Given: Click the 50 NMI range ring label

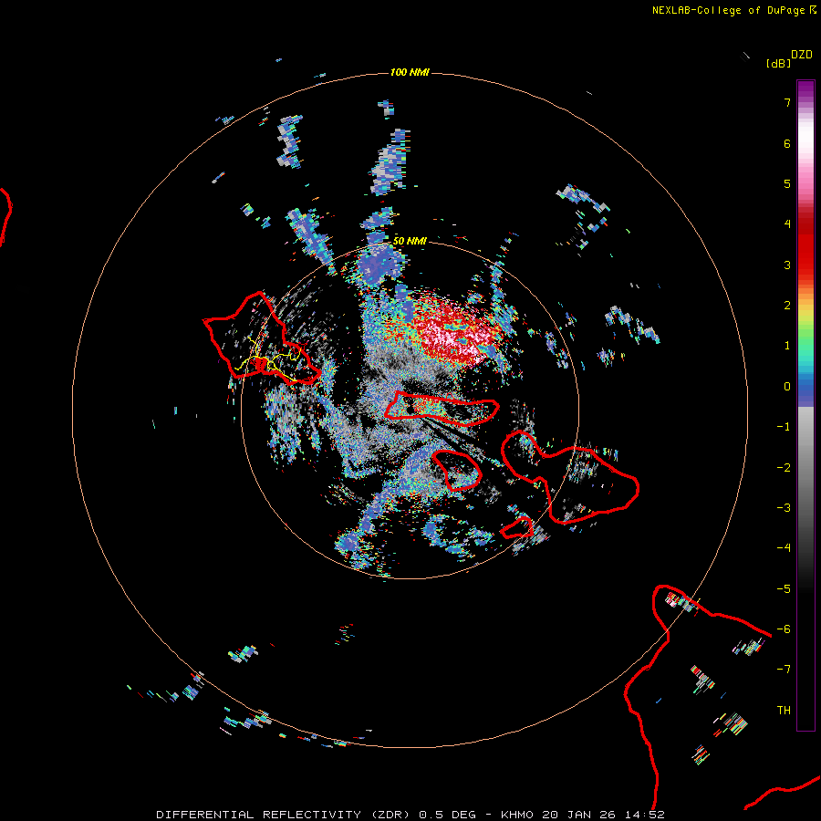Looking at the screenshot, I should pyautogui.click(x=410, y=241).
